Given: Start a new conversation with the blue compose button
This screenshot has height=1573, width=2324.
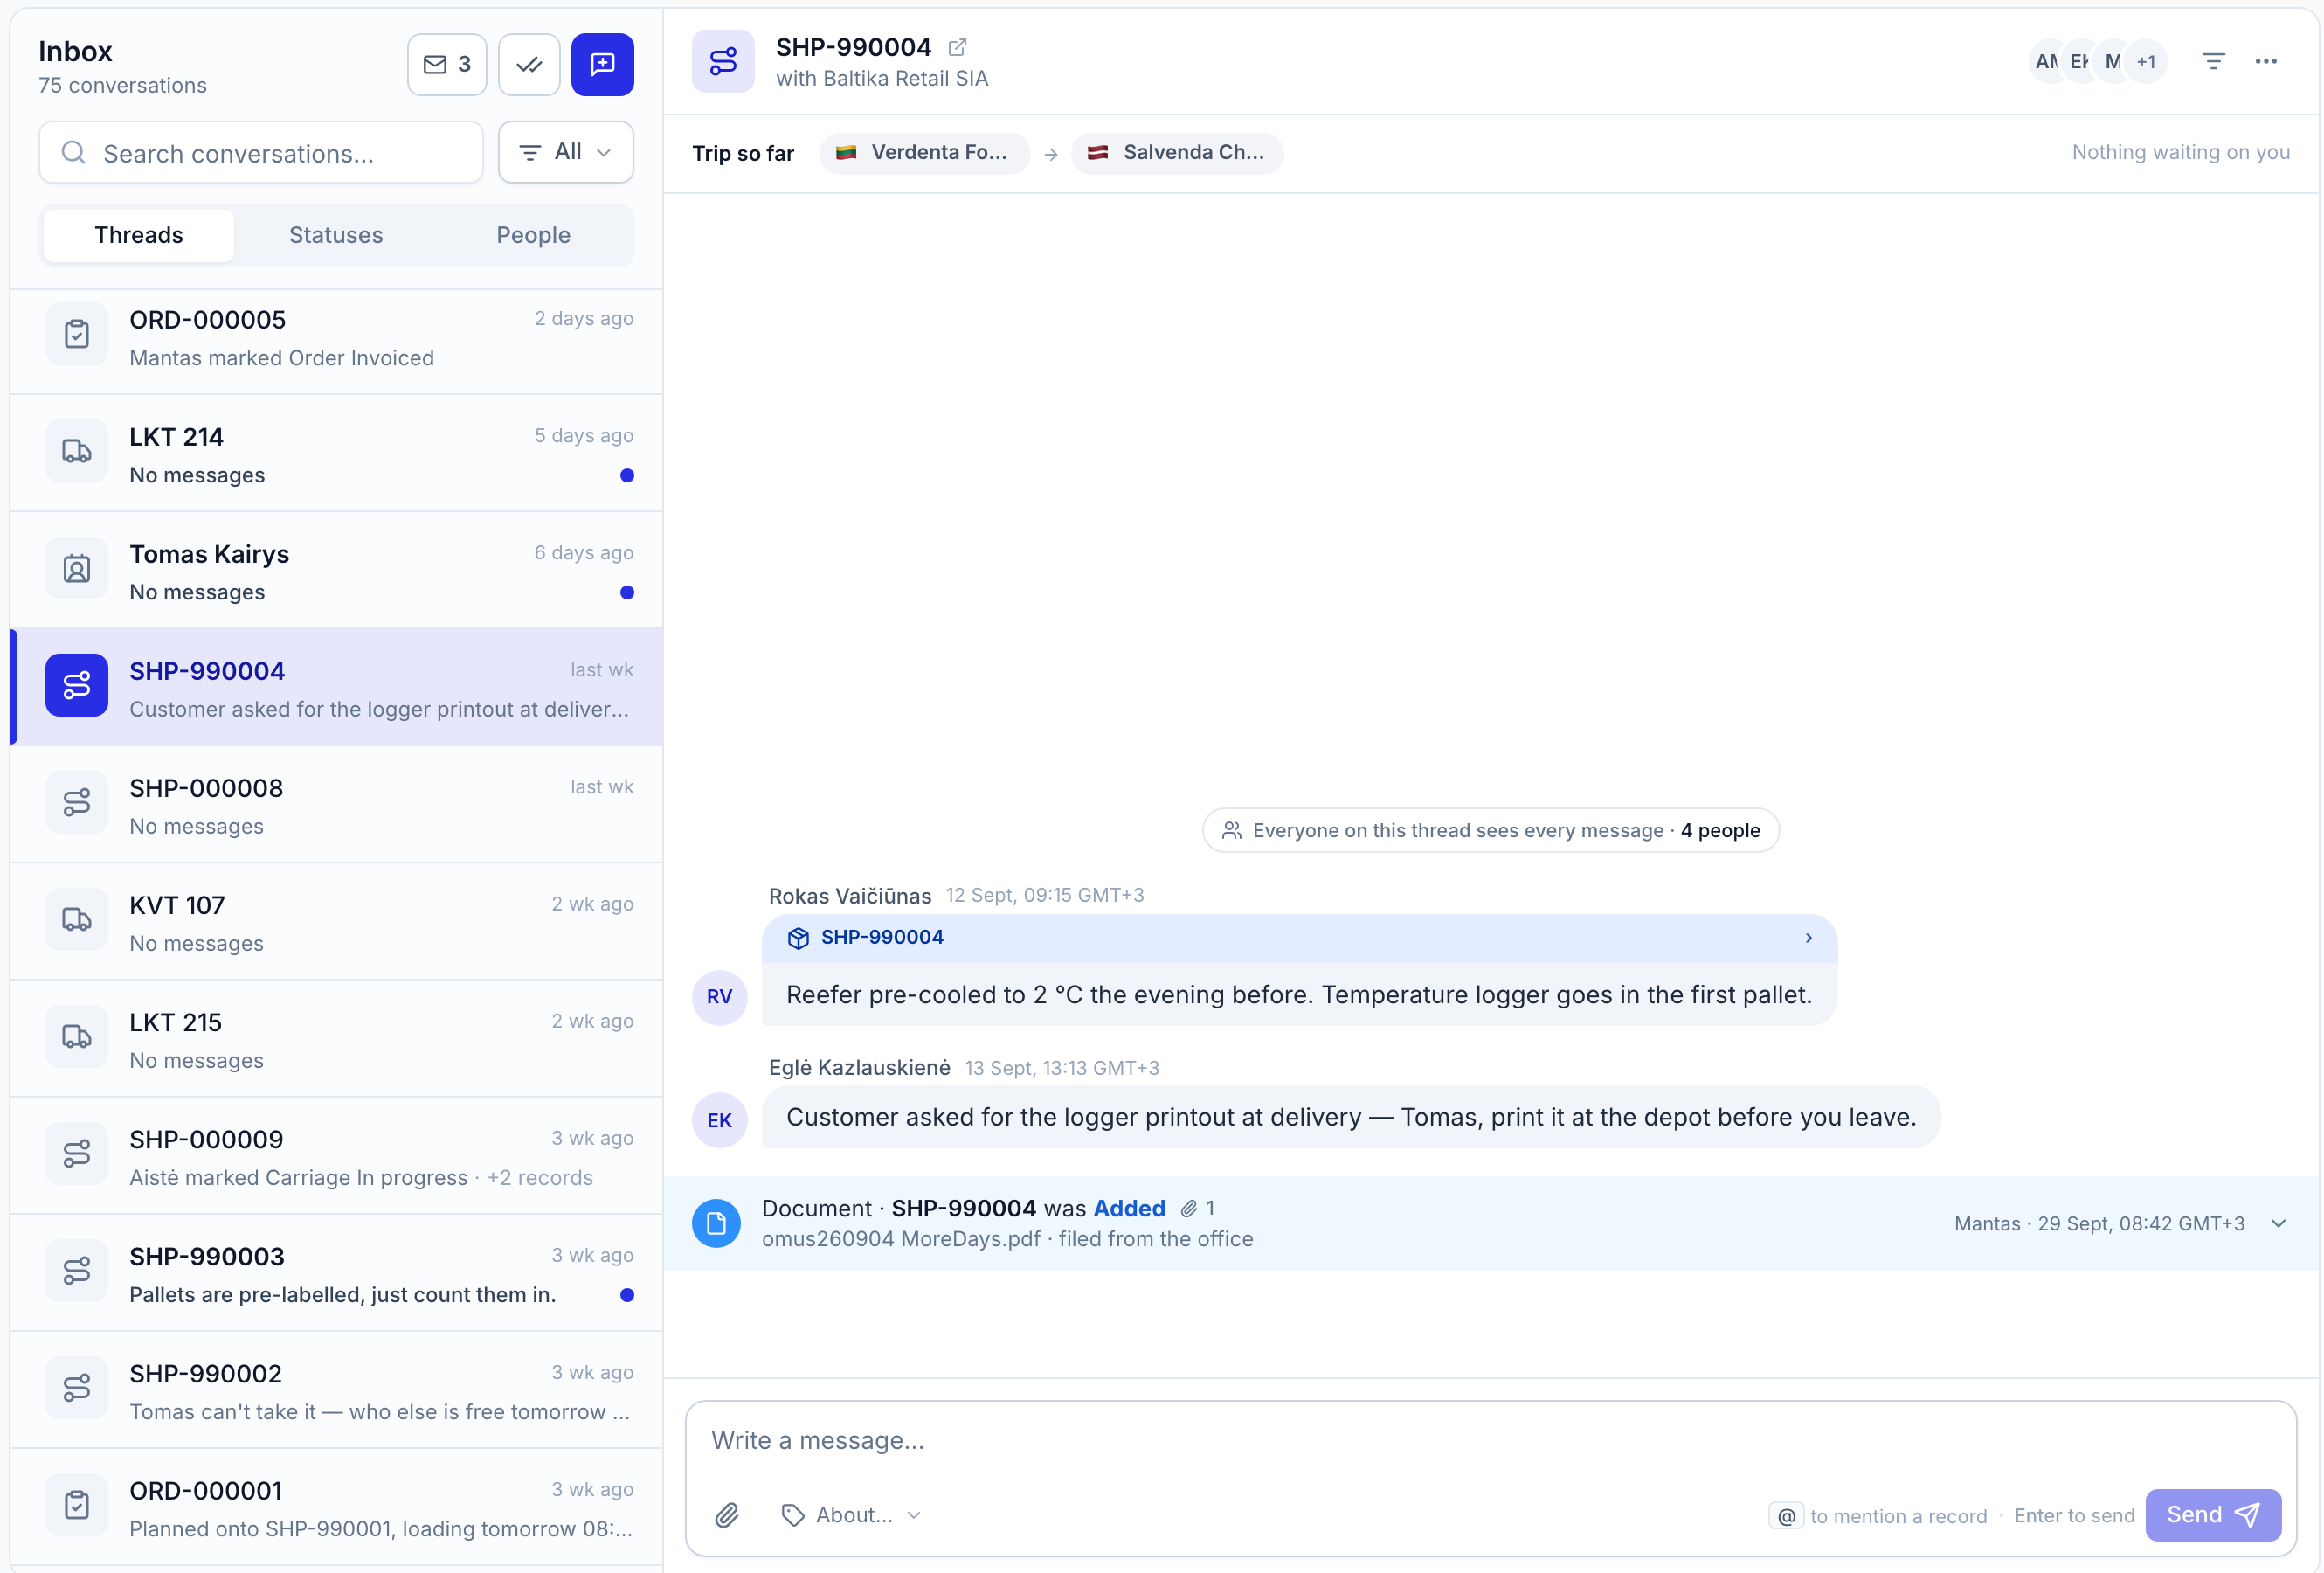Looking at the screenshot, I should [602, 65].
